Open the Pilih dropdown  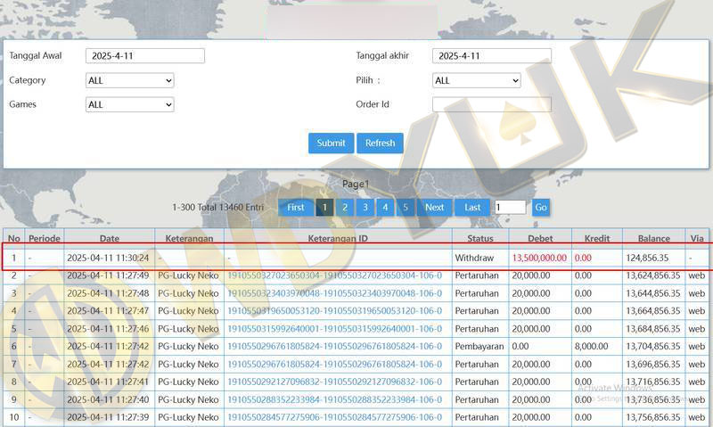[476, 80]
